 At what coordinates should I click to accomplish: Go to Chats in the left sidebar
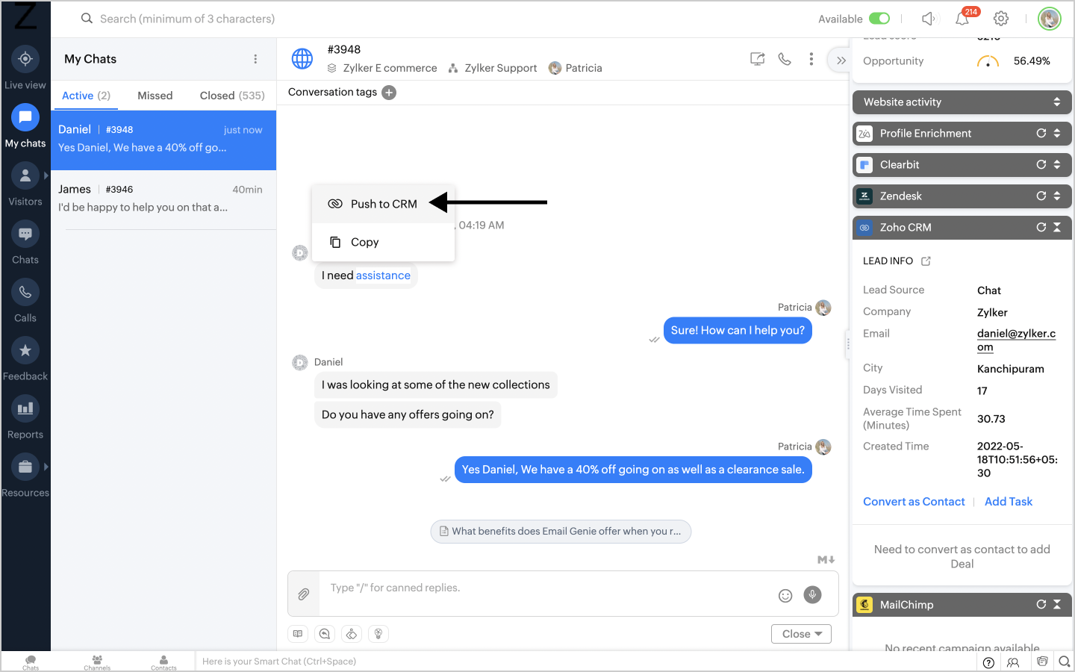pyautogui.click(x=25, y=242)
